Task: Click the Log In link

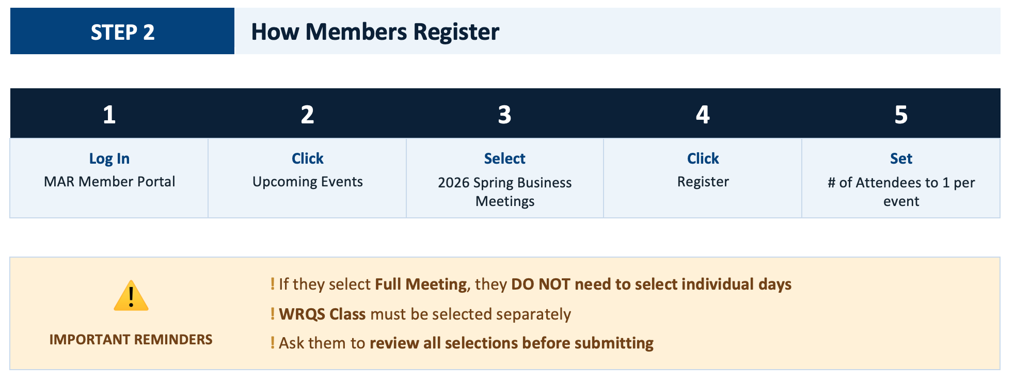Action: [x=109, y=158]
